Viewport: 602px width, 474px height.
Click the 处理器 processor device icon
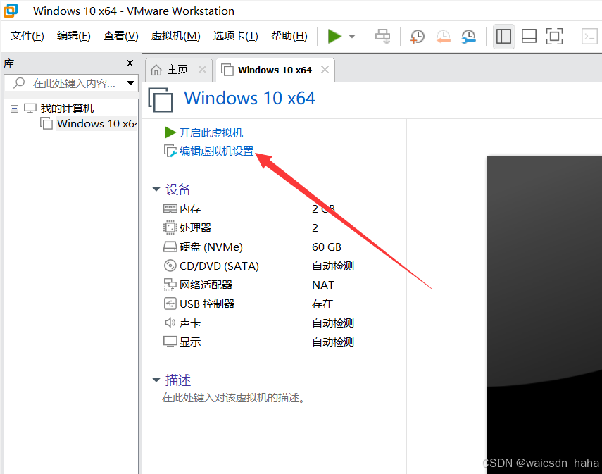point(170,227)
